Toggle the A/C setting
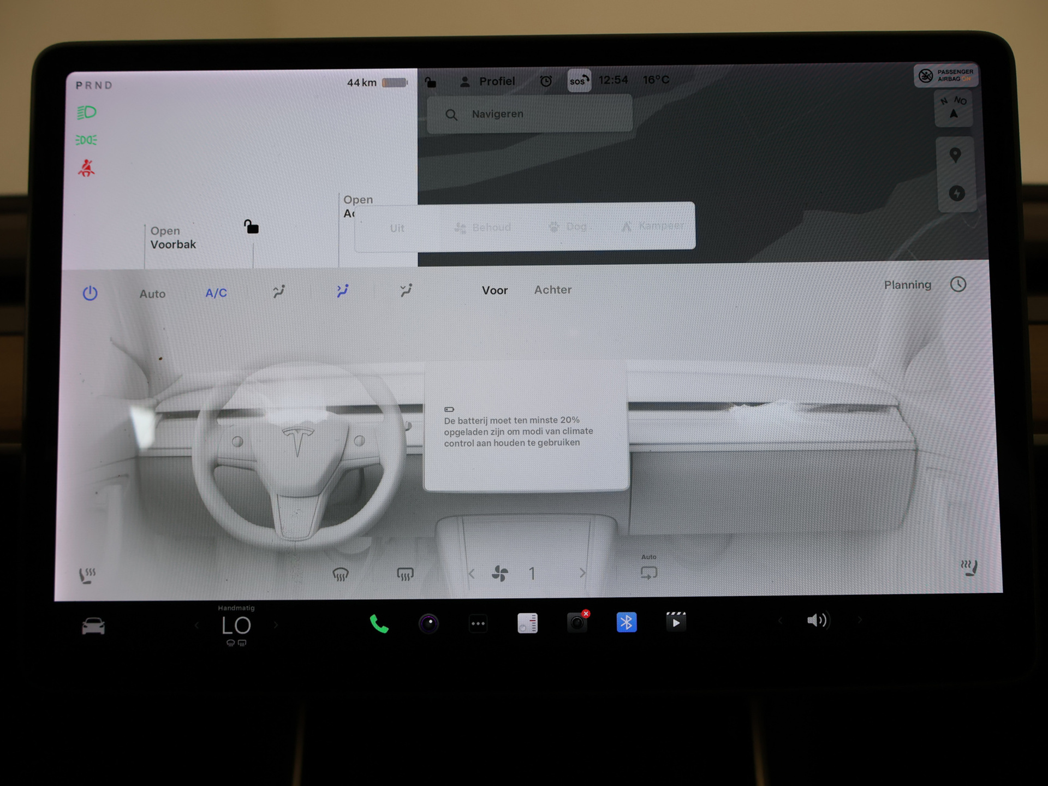 (x=216, y=293)
